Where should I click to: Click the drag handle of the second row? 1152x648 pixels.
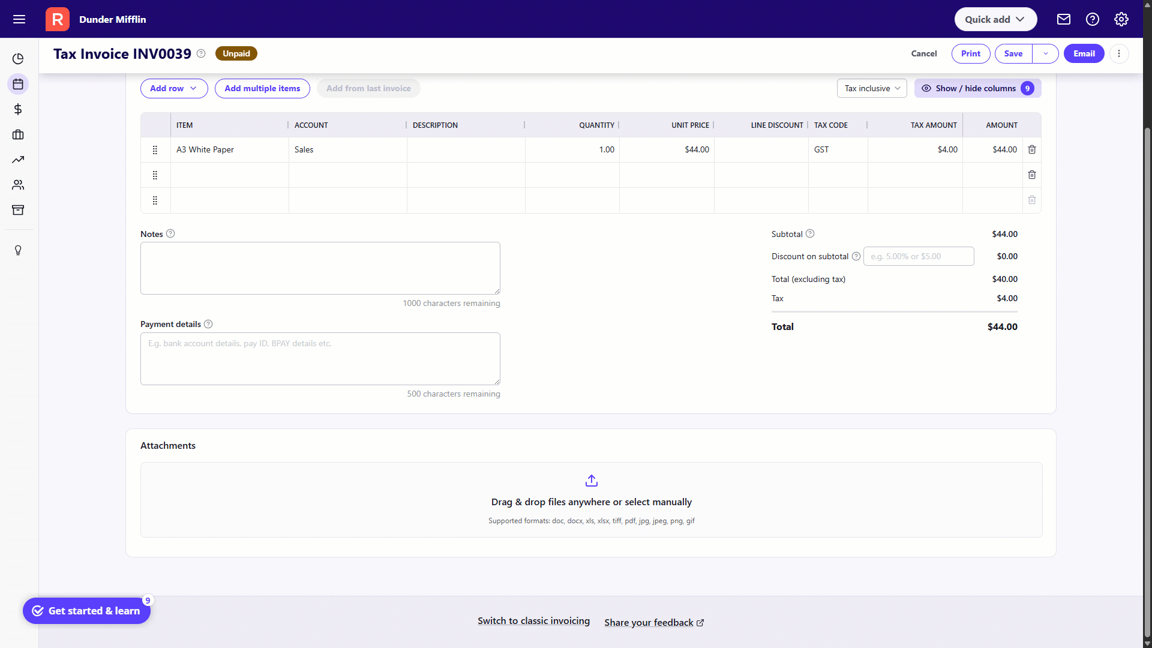click(x=155, y=175)
